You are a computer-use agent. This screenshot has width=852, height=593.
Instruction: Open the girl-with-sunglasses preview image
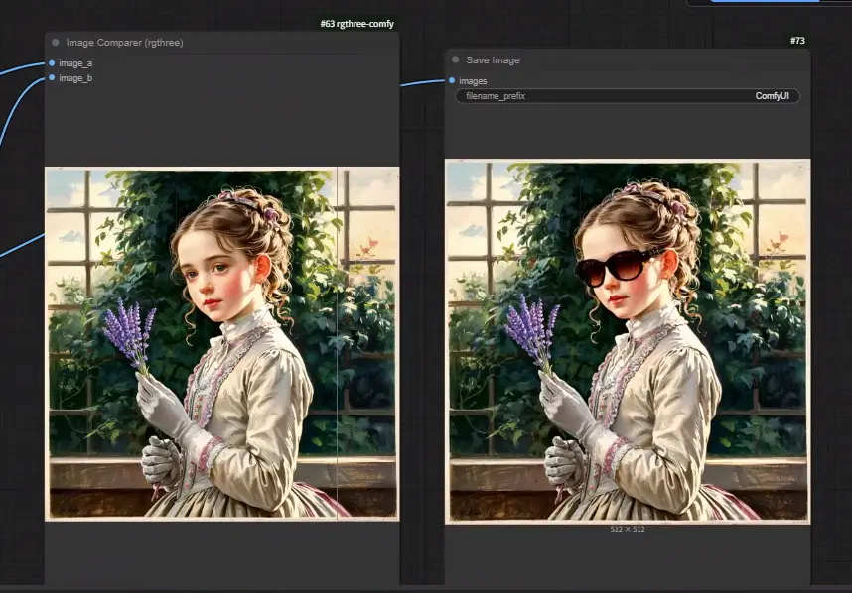click(628, 342)
